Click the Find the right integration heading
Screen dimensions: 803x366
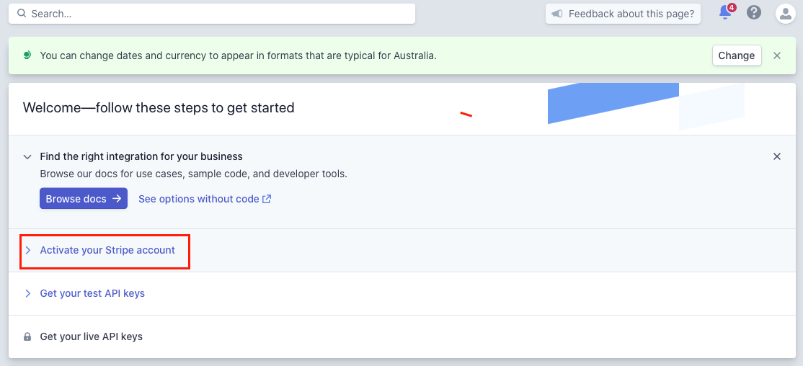[141, 156]
